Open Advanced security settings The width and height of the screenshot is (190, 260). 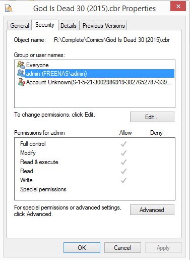coord(152,210)
